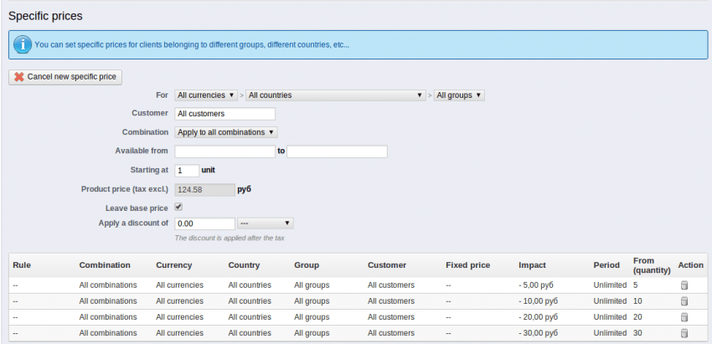This screenshot has width=712, height=344.
Task: Click the Specific prices heading
Action: (x=45, y=17)
